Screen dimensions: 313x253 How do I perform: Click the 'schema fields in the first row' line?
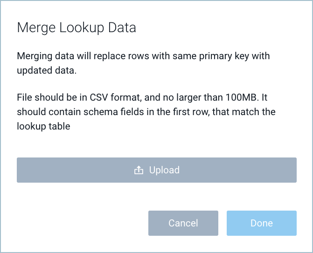146,112
